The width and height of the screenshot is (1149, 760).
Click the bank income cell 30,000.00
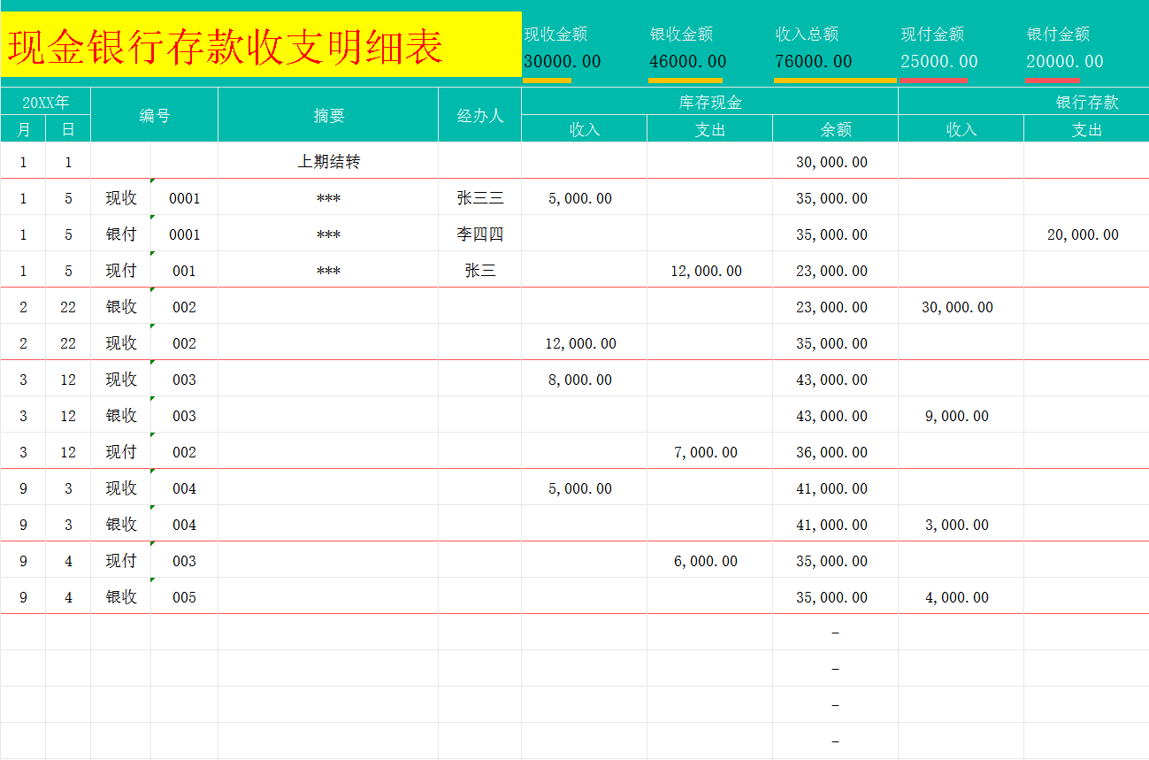[x=960, y=307]
